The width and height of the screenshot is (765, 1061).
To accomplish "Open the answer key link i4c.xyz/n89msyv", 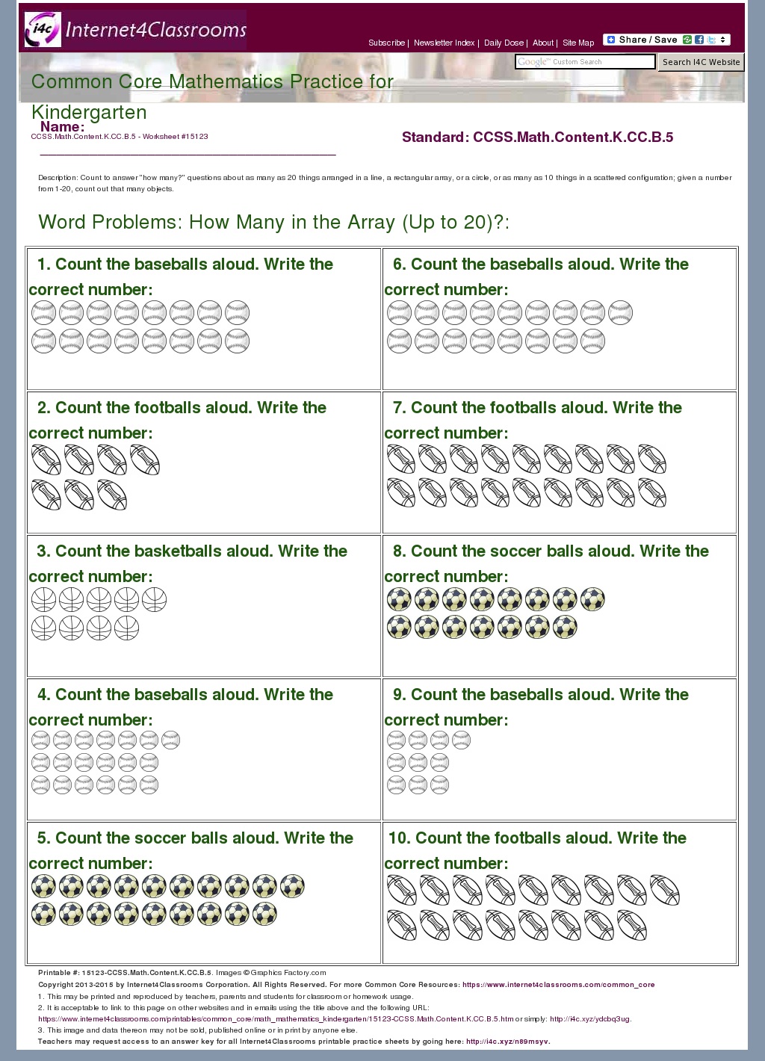I will tap(507, 1041).
